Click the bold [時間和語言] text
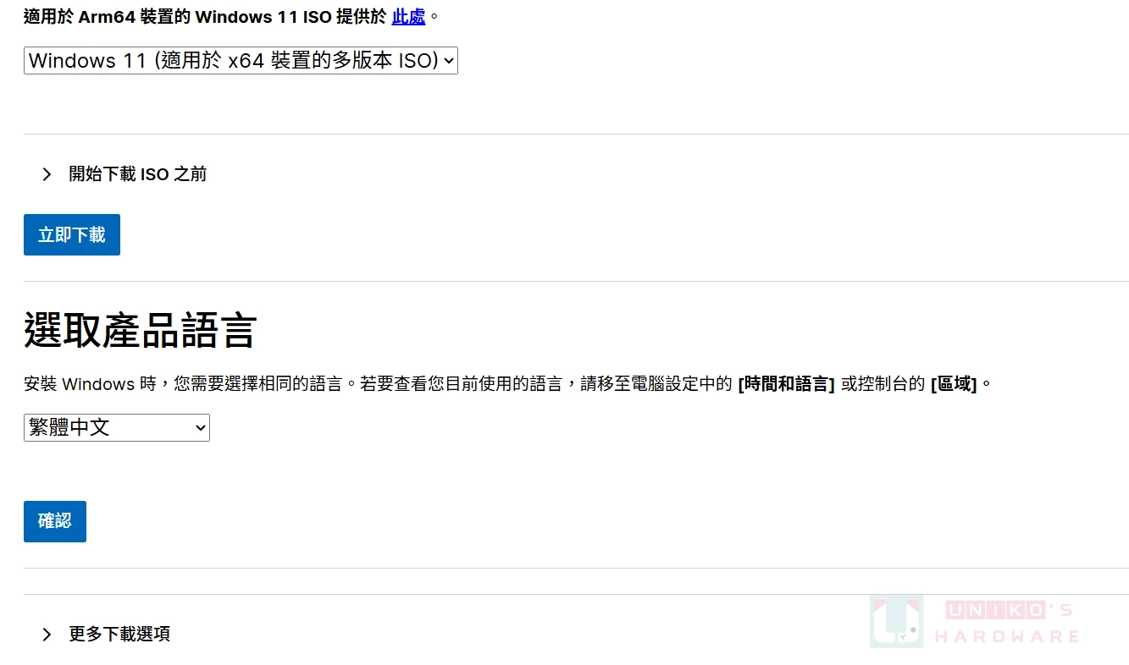 pyautogui.click(x=786, y=384)
